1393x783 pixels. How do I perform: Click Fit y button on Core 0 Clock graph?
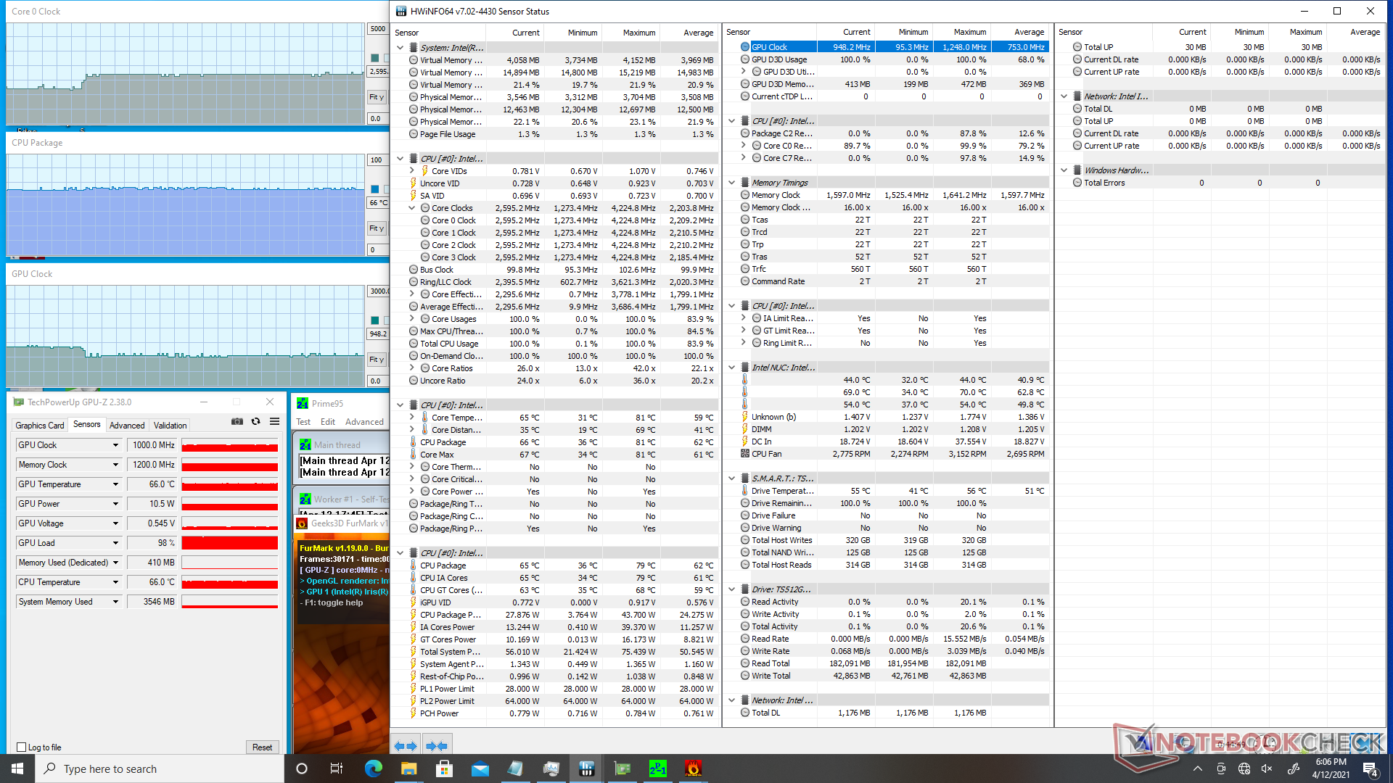point(377,97)
